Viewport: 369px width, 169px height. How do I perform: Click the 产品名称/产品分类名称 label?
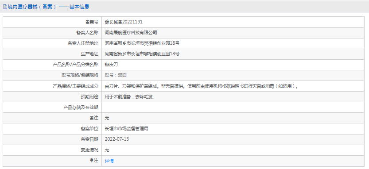[x=76, y=65]
